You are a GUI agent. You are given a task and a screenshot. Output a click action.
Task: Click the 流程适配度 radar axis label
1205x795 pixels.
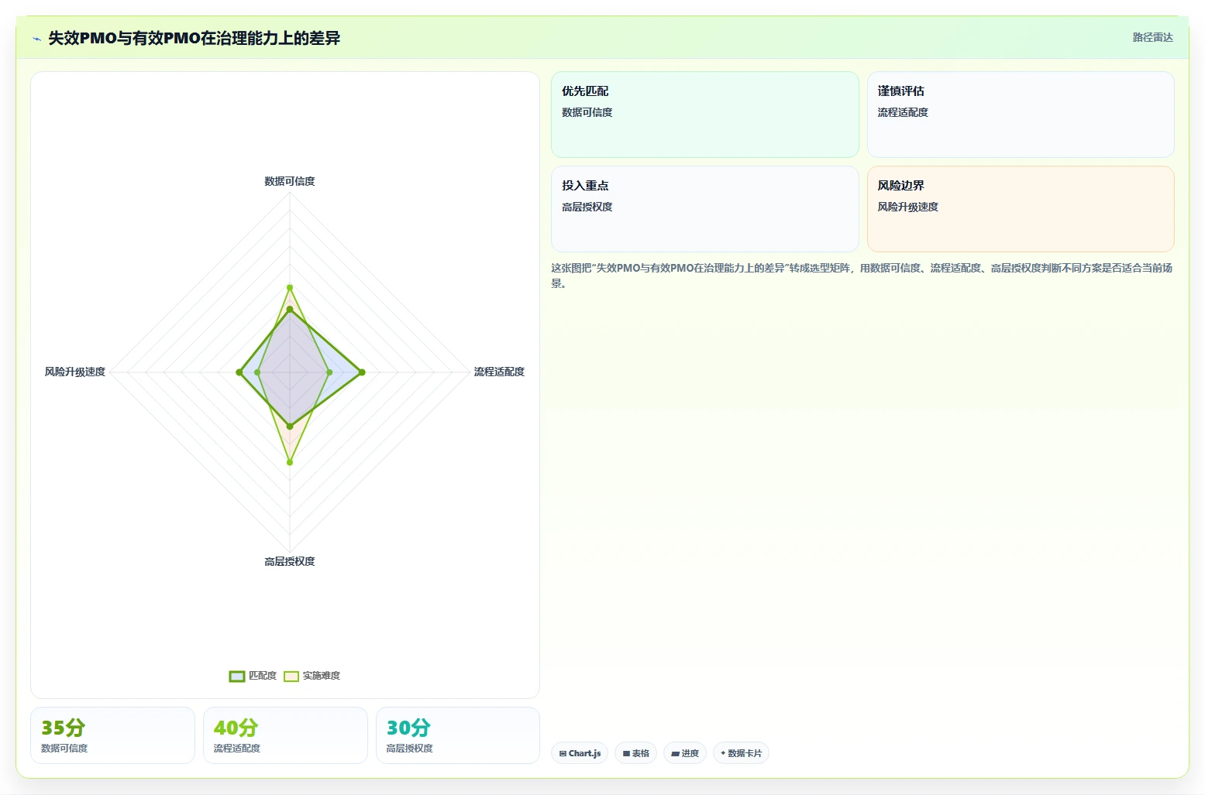(499, 372)
